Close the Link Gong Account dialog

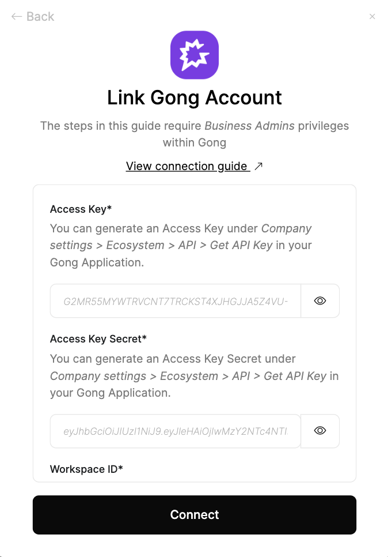pos(372,16)
